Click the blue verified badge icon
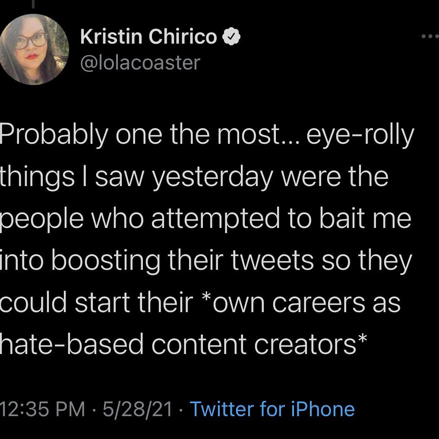 click(x=231, y=38)
